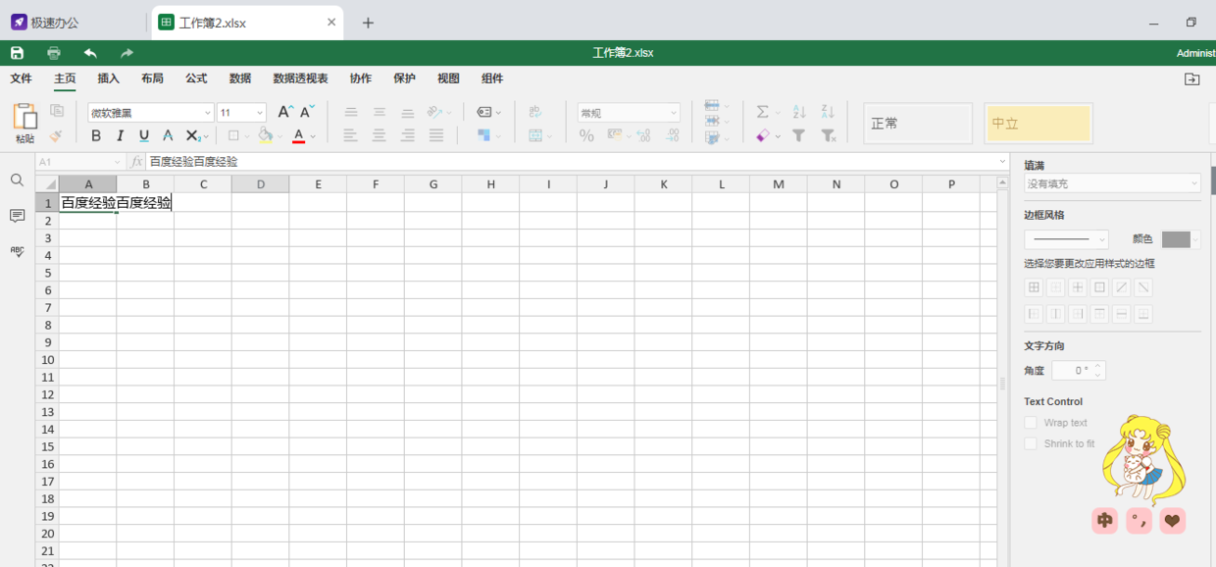Redo the last action
Screen dimensions: 1216x567
point(127,53)
